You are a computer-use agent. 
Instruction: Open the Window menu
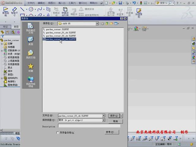click(83, 3)
